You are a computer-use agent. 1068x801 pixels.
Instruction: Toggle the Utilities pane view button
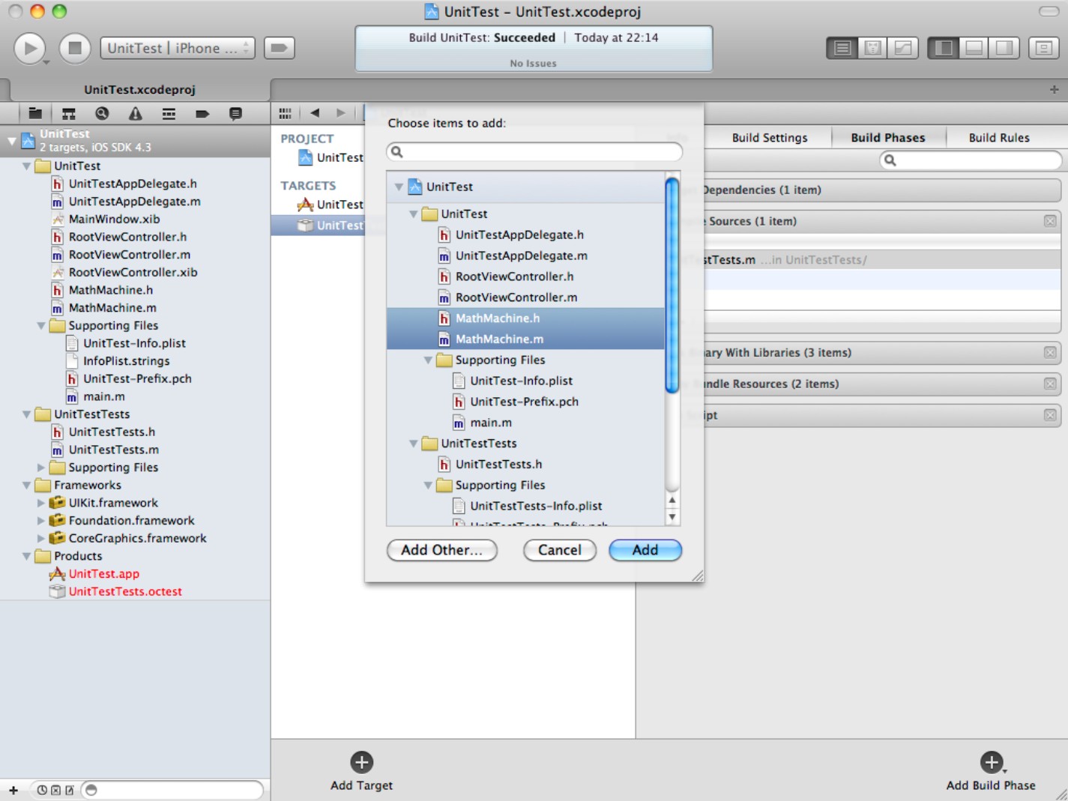point(1004,48)
